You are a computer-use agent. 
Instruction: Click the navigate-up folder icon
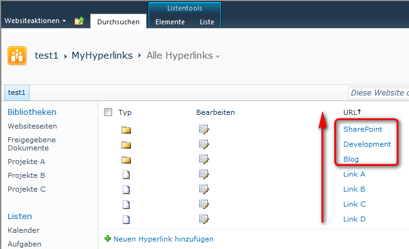(x=80, y=21)
